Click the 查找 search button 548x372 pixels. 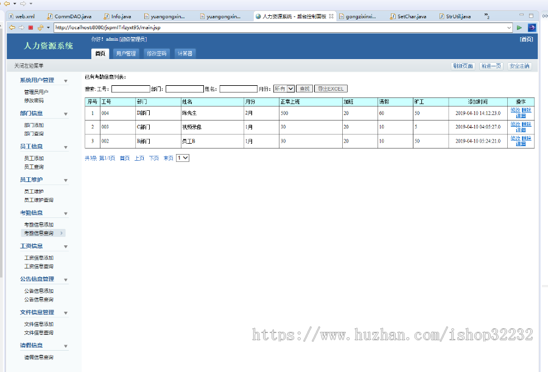pyautogui.click(x=304, y=89)
